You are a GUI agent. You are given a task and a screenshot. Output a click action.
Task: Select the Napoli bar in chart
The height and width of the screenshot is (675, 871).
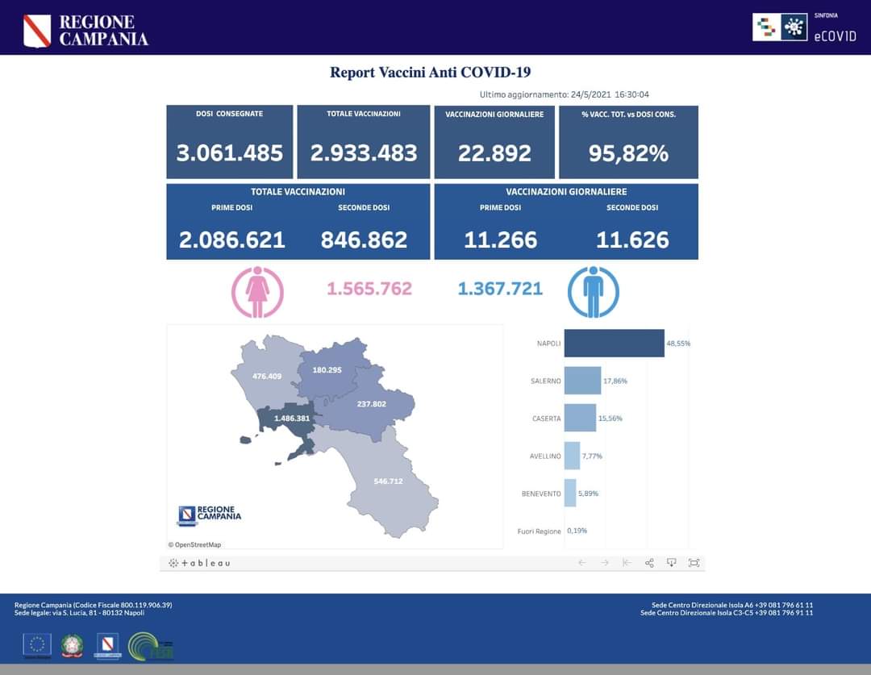[x=614, y=344]
